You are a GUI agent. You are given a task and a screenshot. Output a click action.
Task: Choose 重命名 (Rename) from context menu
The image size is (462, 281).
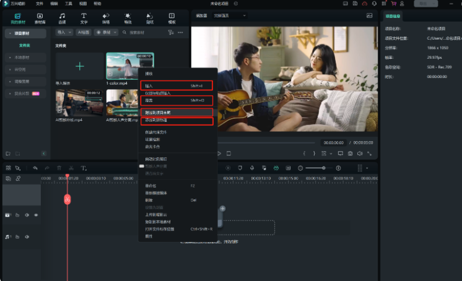pos(150,186)
